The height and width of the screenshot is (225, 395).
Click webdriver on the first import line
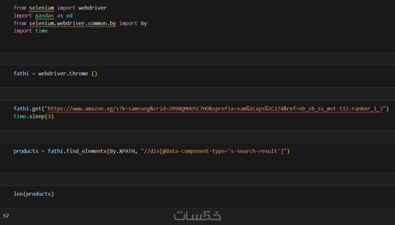(x=93, y=8)
